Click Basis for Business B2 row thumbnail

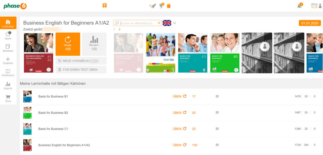[27, 112]
